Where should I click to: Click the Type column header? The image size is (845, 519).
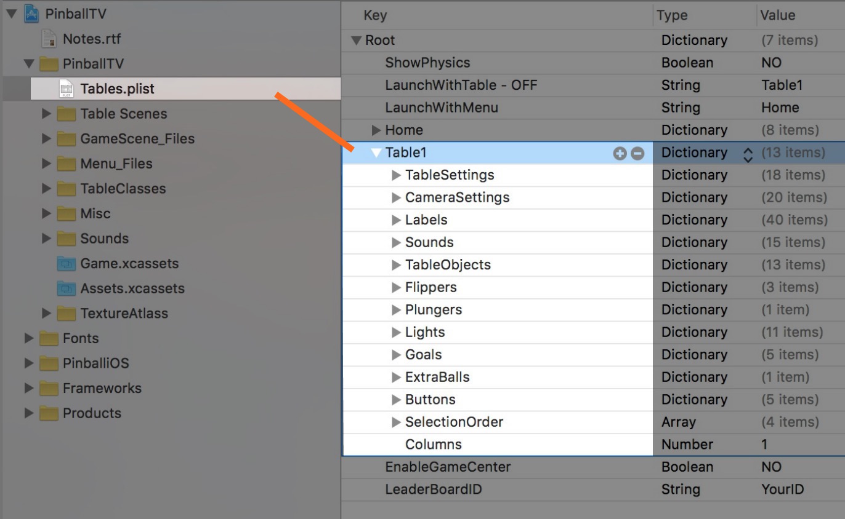[671, 15]
